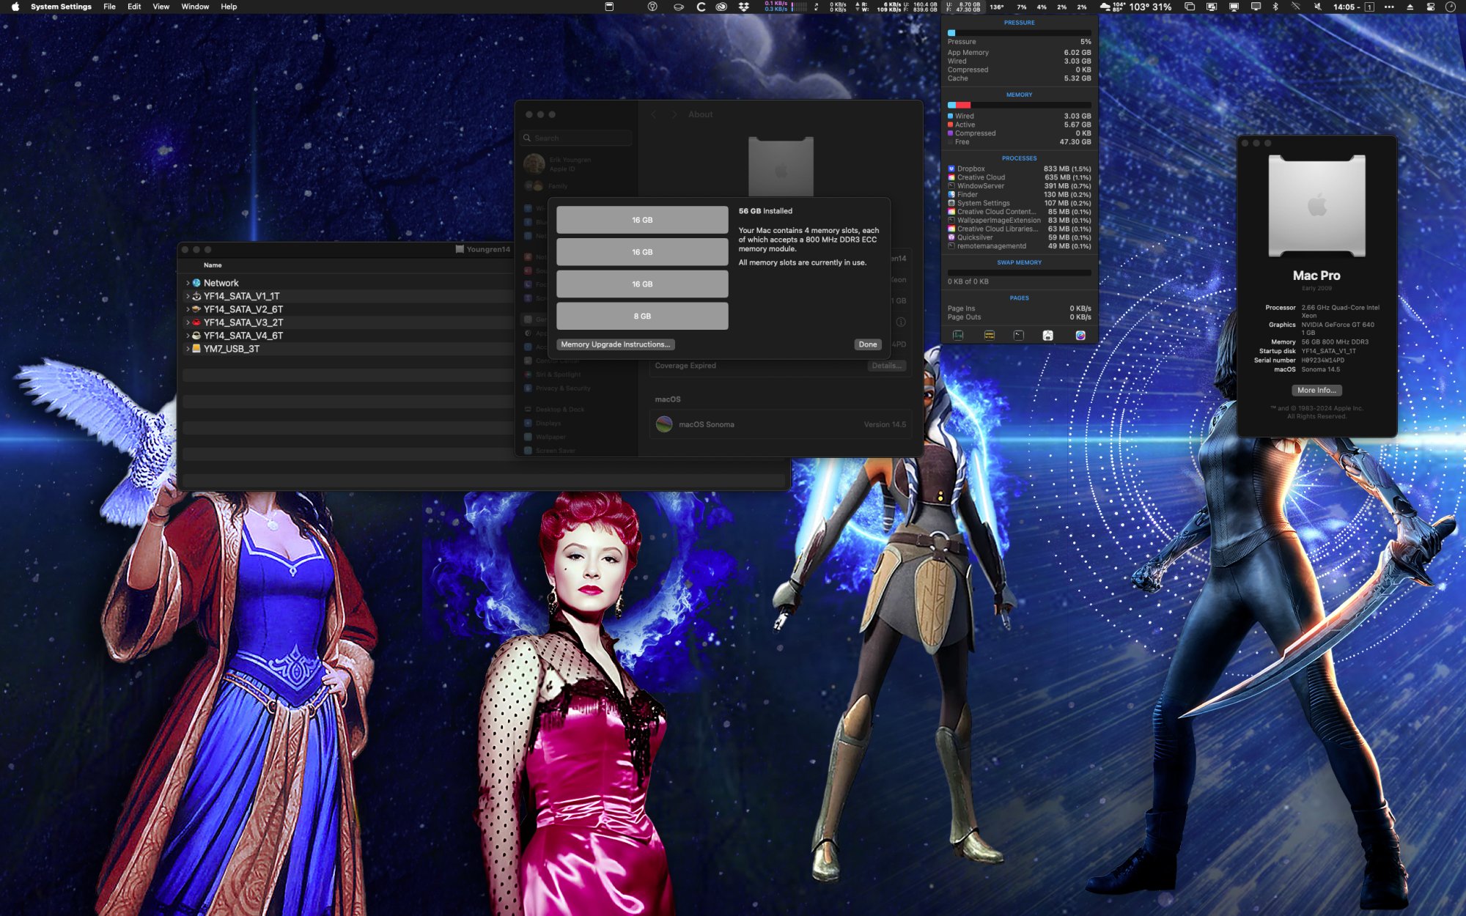Open Control Center from menu bar
Image resolution: width=1466 pixels, height=916 pixels.
coord(1430,7)
